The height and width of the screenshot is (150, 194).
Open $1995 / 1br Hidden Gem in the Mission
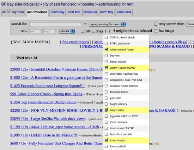coord(44,135)
